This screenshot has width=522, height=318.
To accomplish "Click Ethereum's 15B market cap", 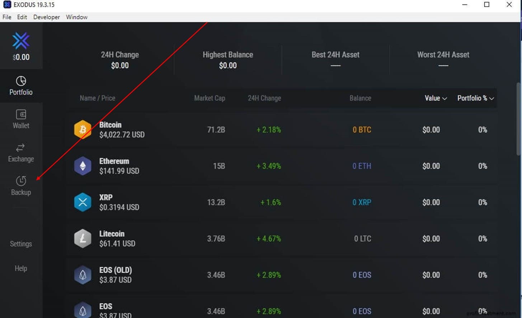I will pos(219,166).
